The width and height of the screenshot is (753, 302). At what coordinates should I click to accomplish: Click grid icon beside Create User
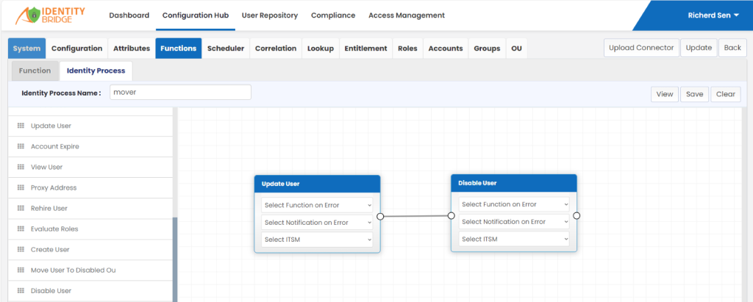[21, 250]
